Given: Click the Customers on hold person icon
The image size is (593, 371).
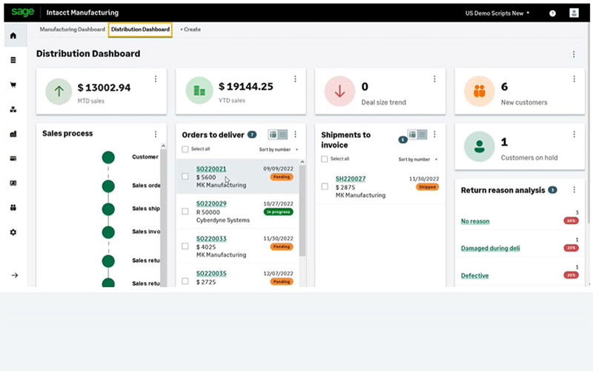Looking at the screenshot, I should tap(479, 146).
